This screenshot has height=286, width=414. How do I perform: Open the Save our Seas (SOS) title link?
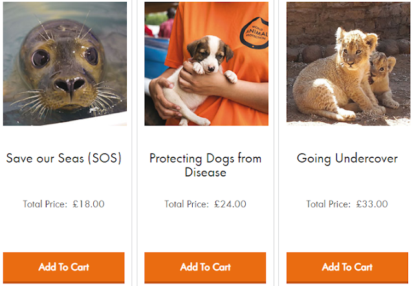(63, 158)
